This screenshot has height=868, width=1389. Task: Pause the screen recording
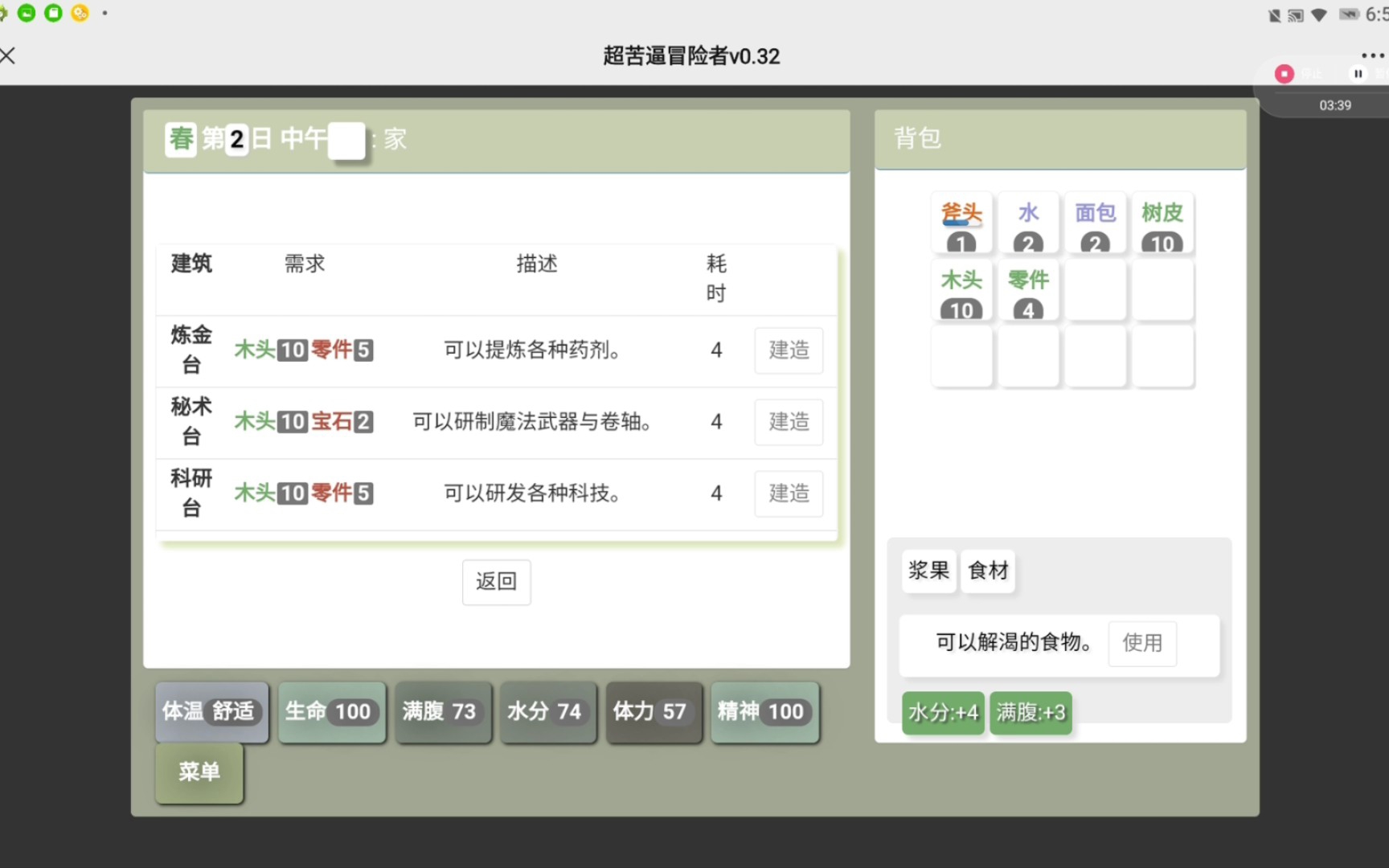[1358, 74]
